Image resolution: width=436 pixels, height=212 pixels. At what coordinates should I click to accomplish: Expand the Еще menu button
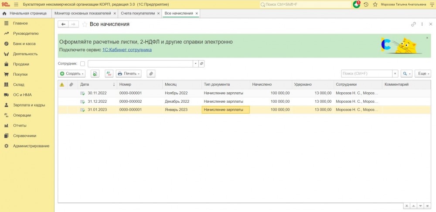422,74
